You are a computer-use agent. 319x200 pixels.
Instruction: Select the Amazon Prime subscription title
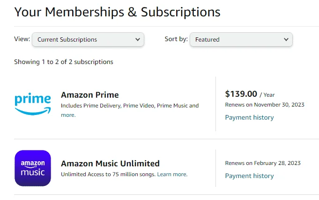(x=90, y=95)
